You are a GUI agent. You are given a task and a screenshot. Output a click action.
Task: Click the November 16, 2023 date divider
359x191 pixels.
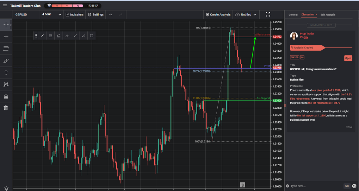pos(321,25)
